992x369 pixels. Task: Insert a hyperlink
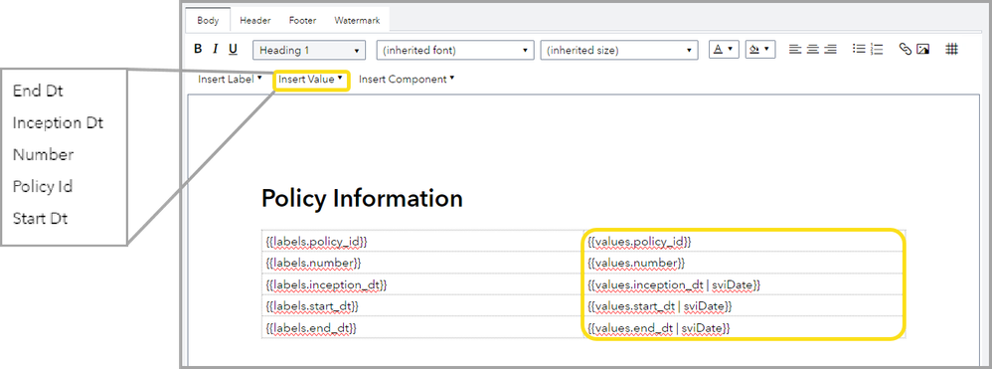[x=906, y=50]
